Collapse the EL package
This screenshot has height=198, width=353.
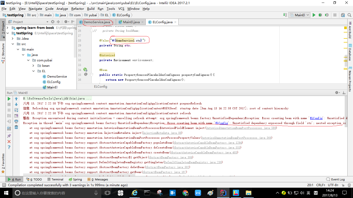(33, 71)
